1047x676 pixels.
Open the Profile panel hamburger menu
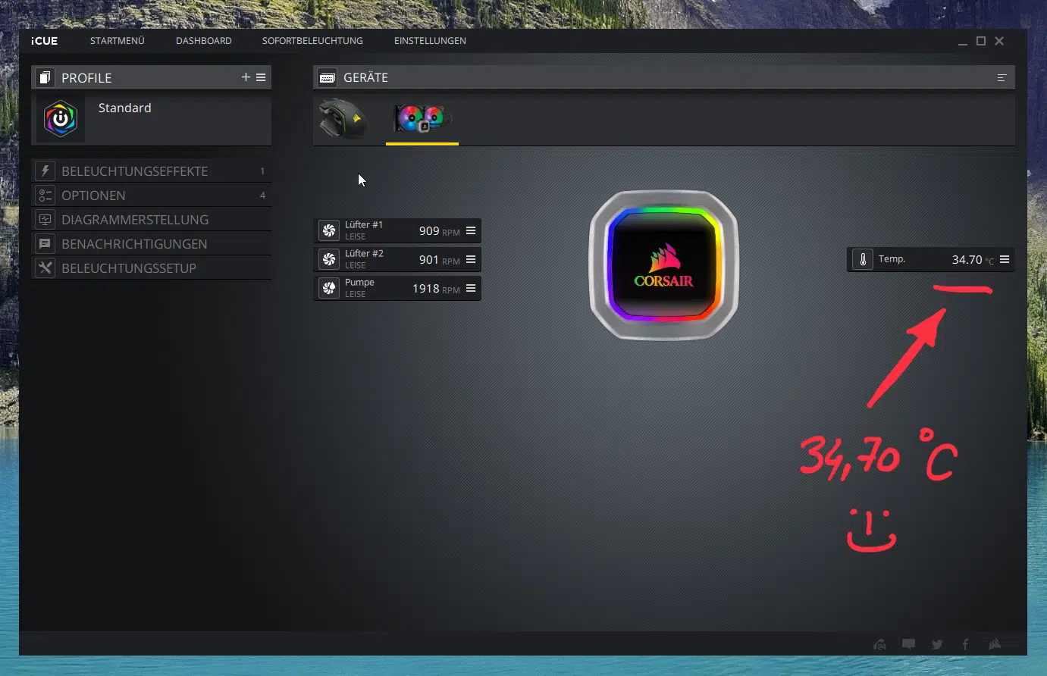[261, 77]
